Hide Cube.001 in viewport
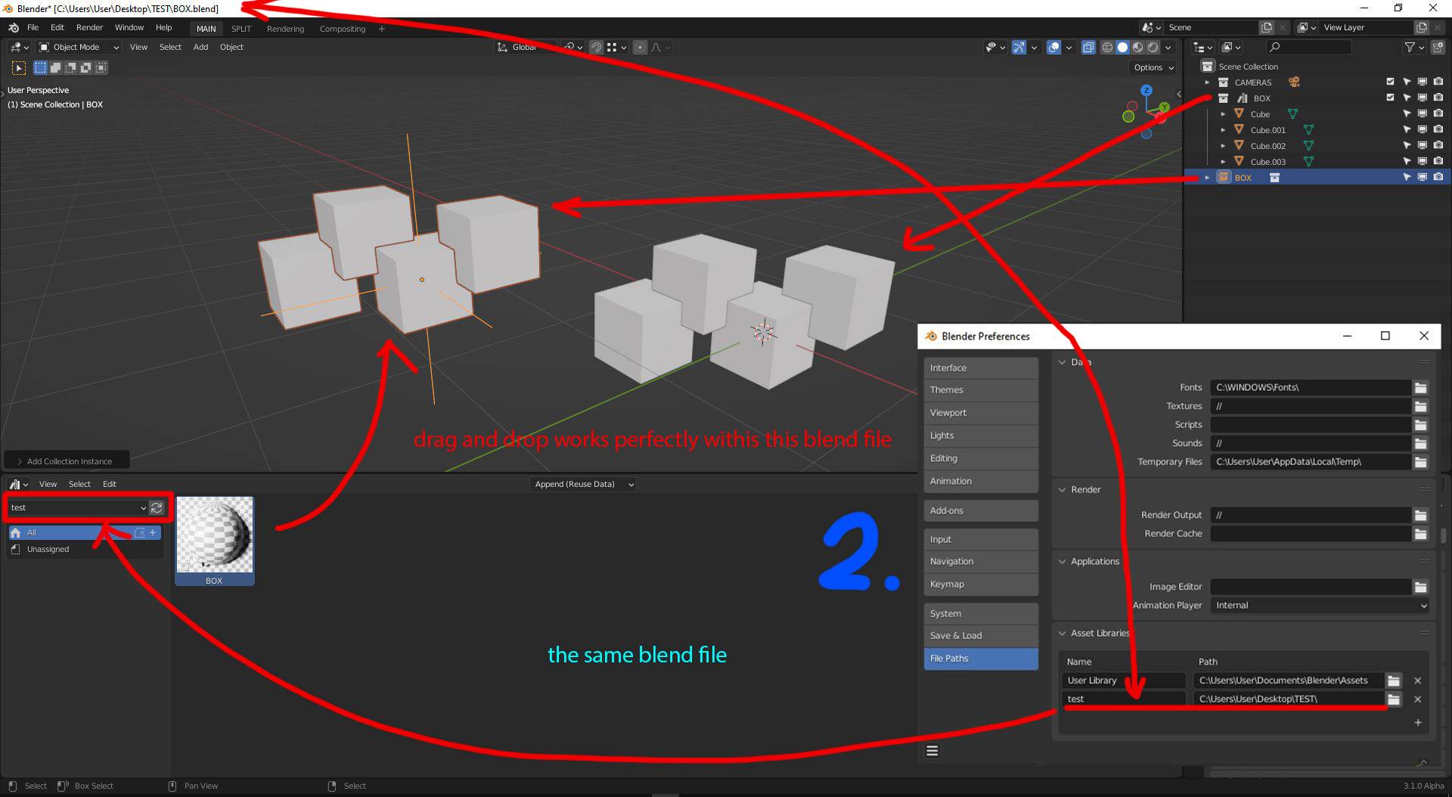The width and height of the screenshot is (1452, 797). (x=1423, y=130)
